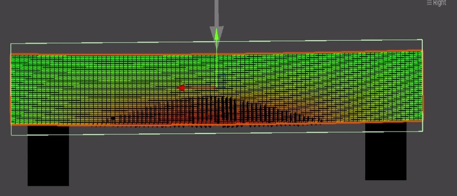Select the red X-axis gizmo arrow
Viewport: 457px width, 196px height.
pyautogui.click(x=181, y=87)
